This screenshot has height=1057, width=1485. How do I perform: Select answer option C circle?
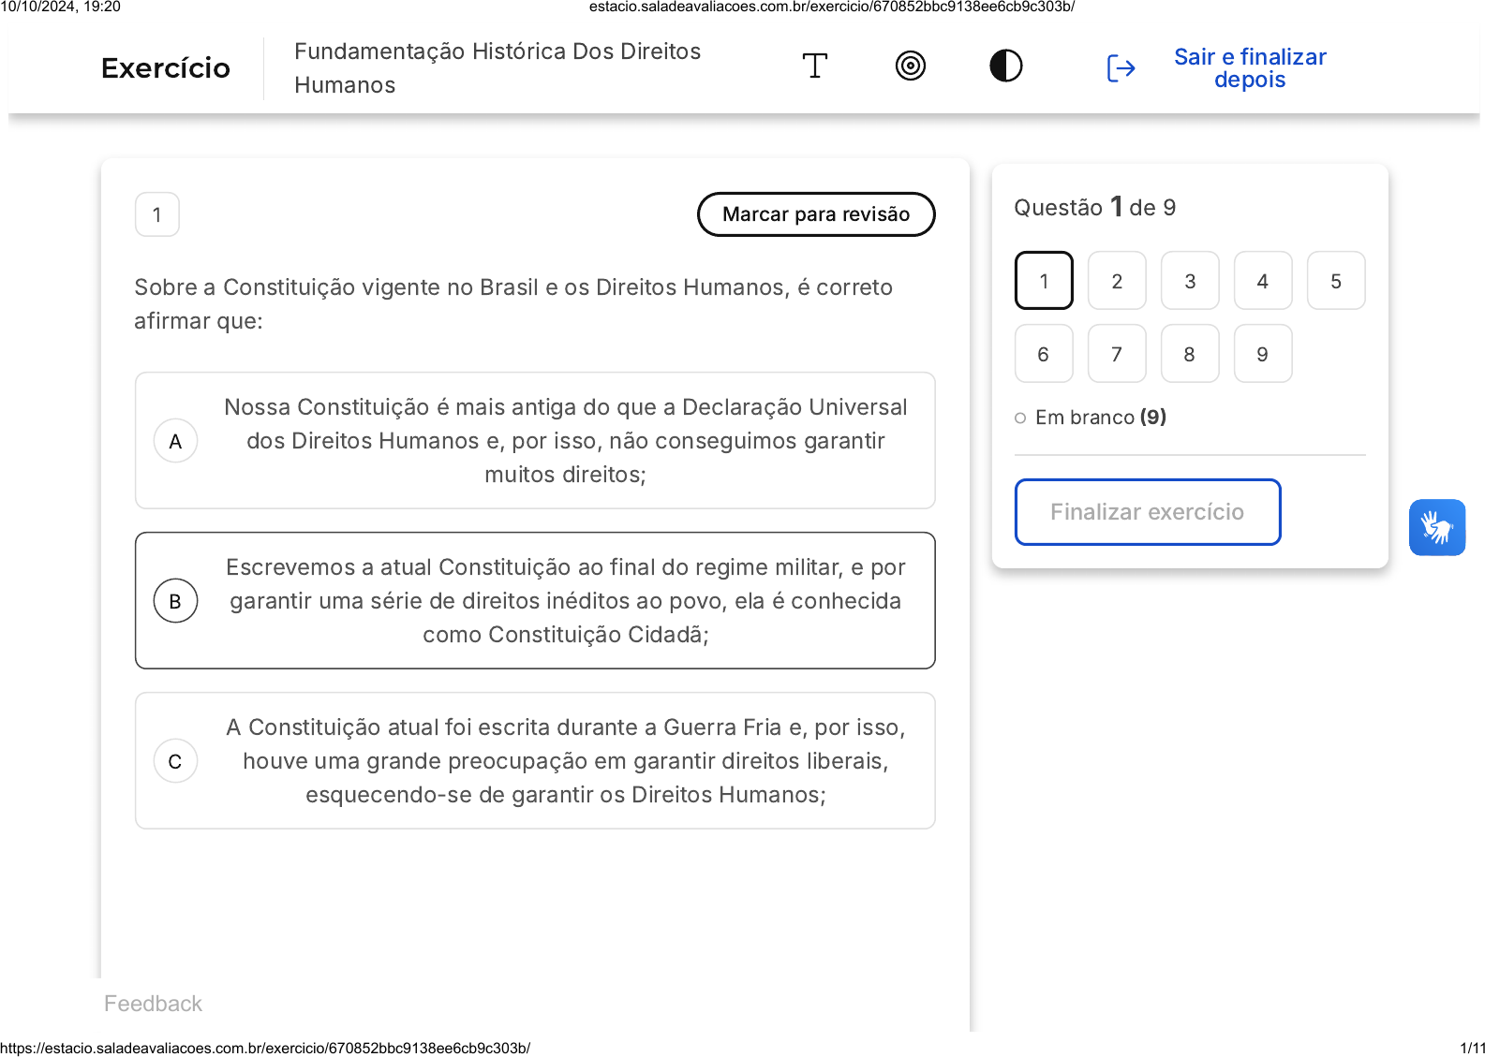tap(175, 761)
